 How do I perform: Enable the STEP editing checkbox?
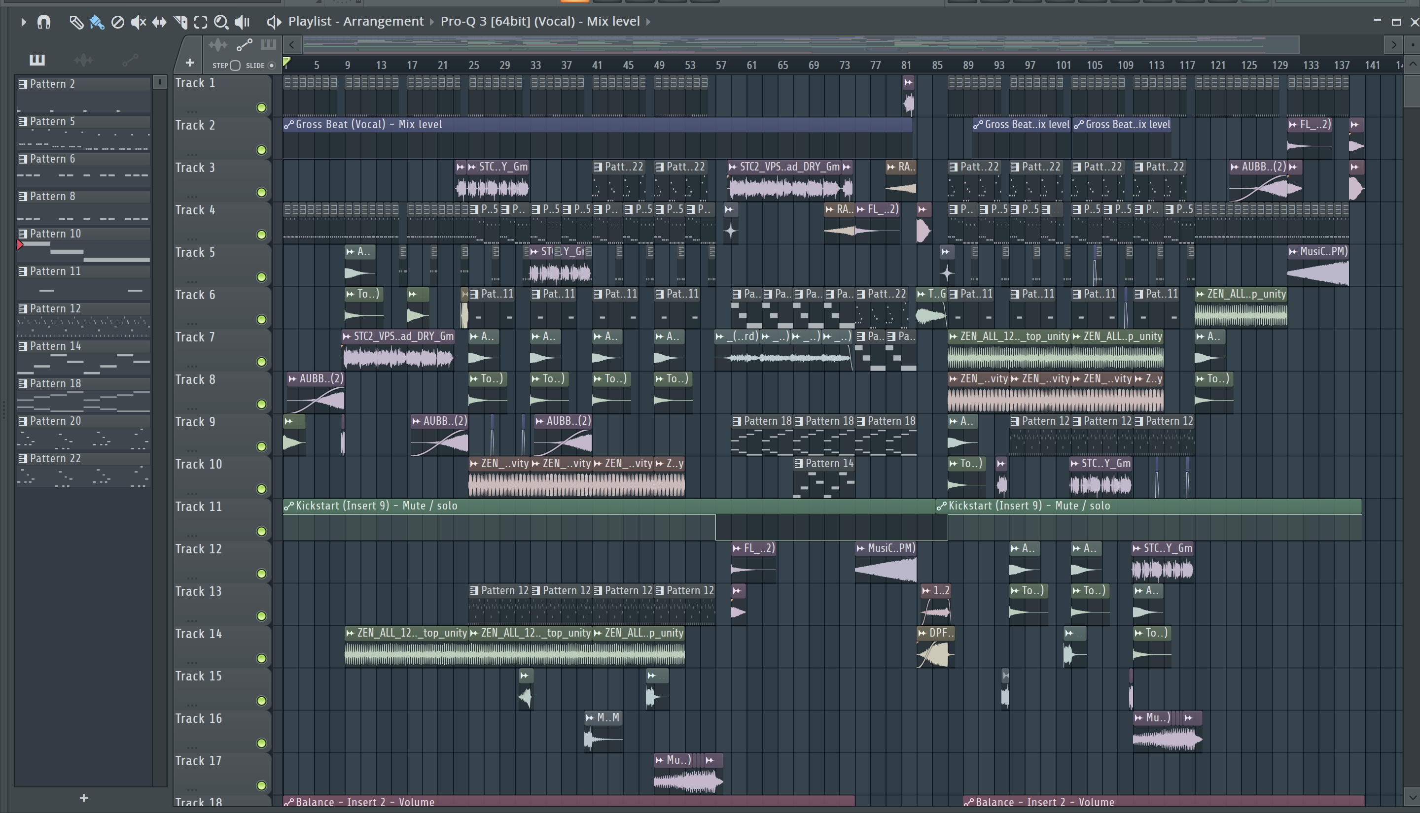point(235,66)
